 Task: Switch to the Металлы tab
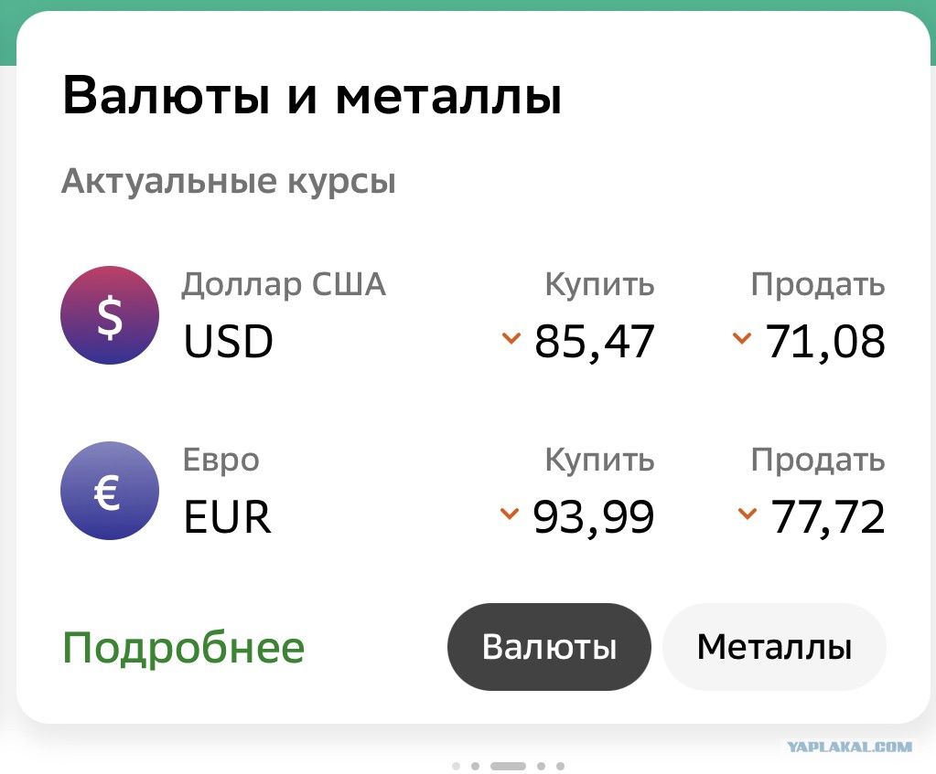[774, 647]
